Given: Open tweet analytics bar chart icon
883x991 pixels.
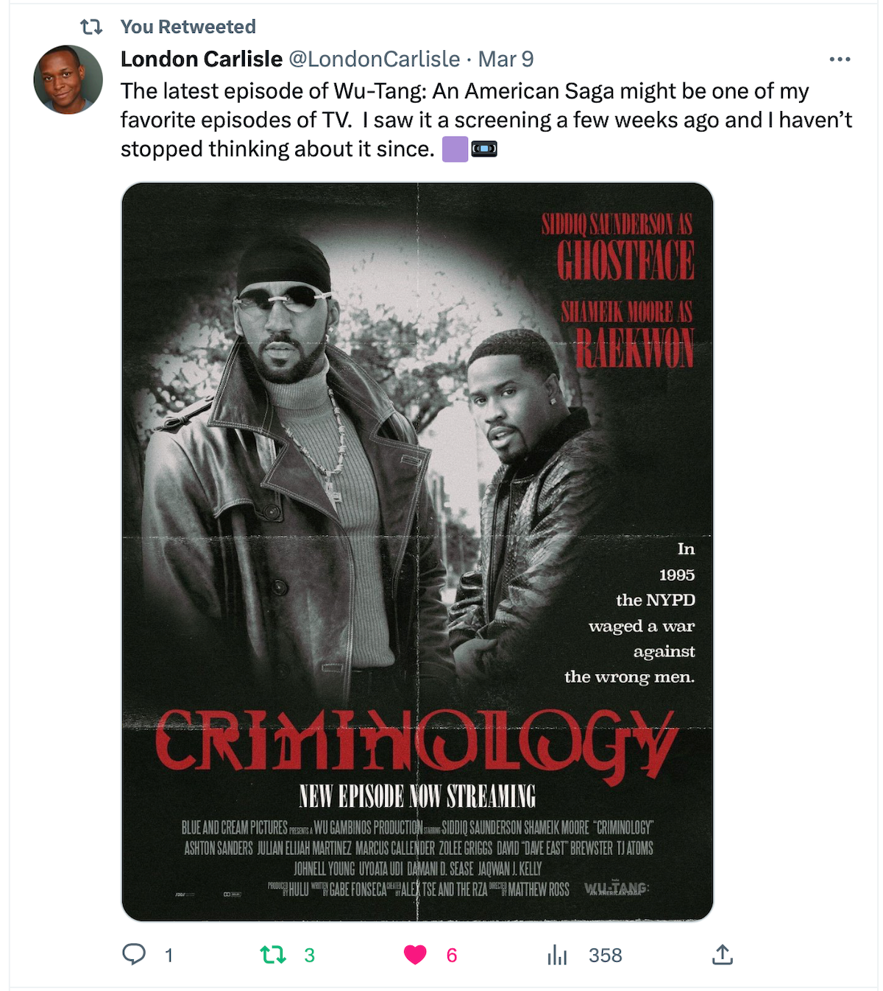Looking at the screenshot, I should coord(557,955).
